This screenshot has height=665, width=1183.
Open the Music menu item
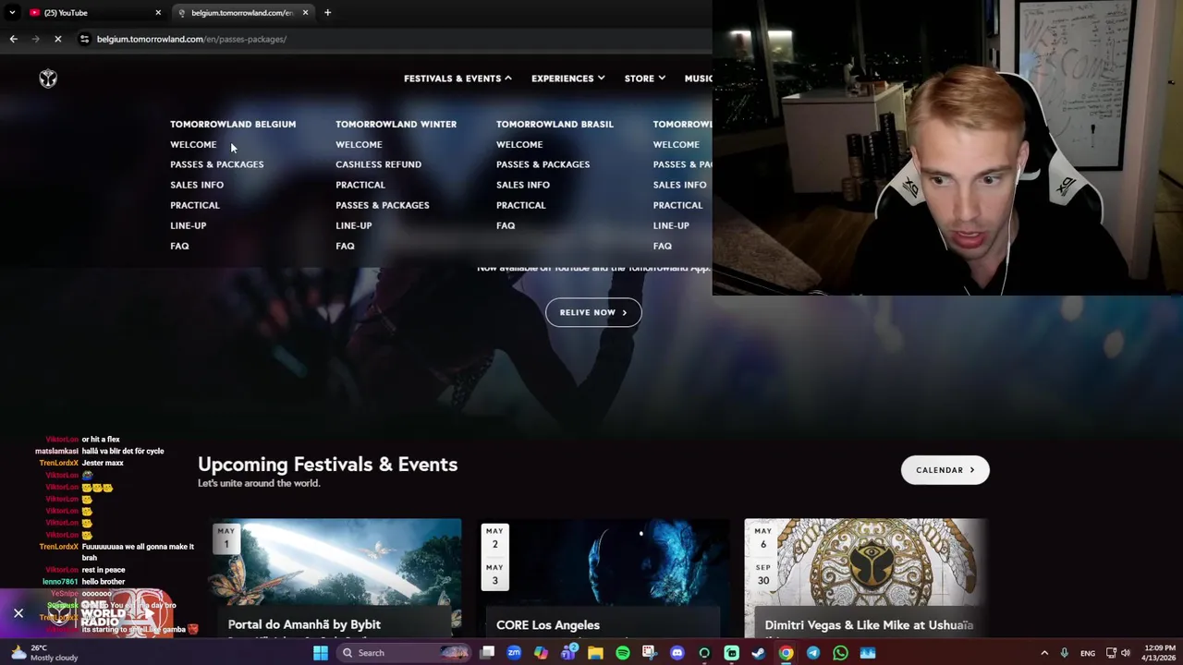[x=698, y=79]
